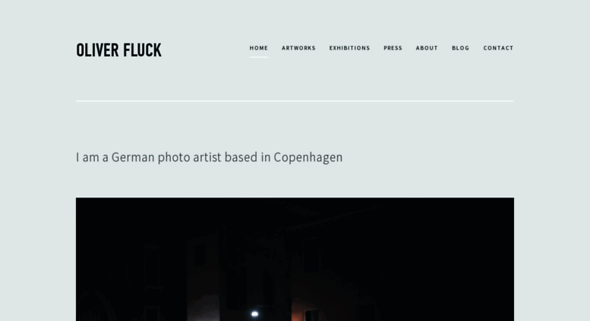Click the word Copenhagen in the tagline
The height and width of the screenshot is (321, 590).
tap(308, 158)
